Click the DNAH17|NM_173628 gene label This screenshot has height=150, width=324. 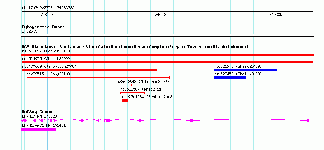tap(39, 116)
